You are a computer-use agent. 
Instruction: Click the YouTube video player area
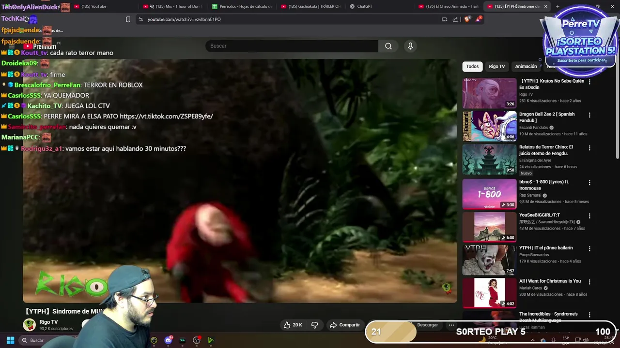(x=240, y=181)
